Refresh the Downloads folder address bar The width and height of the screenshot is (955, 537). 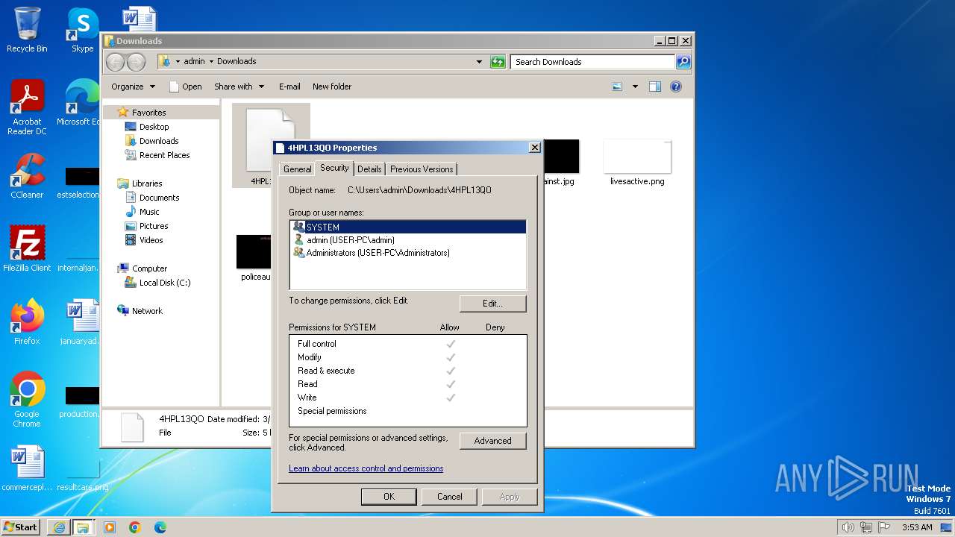(498, 62)
